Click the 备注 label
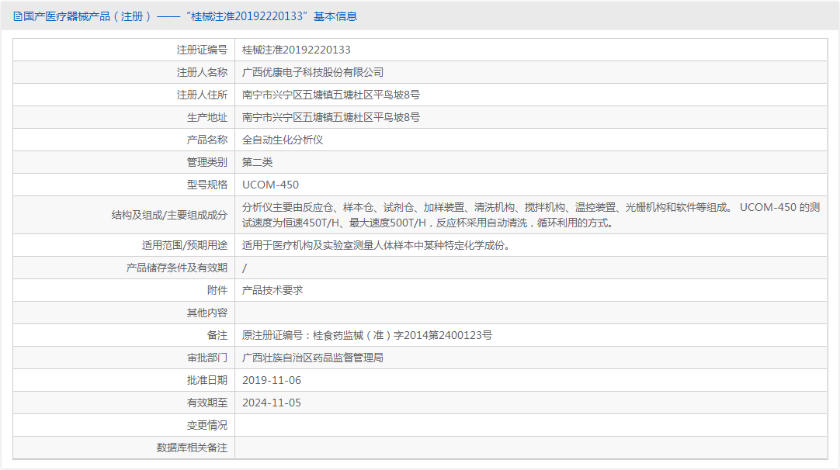 [x=217, y=335]
